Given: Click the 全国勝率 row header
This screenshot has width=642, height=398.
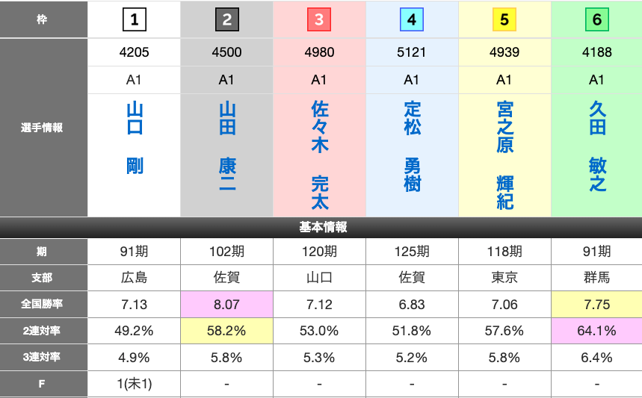Looking at the screenshot, I should (x=43, y=305).
